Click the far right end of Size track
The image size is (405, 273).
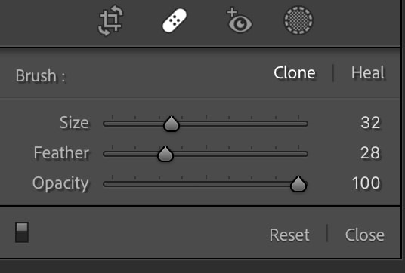[x=306, y=124]
